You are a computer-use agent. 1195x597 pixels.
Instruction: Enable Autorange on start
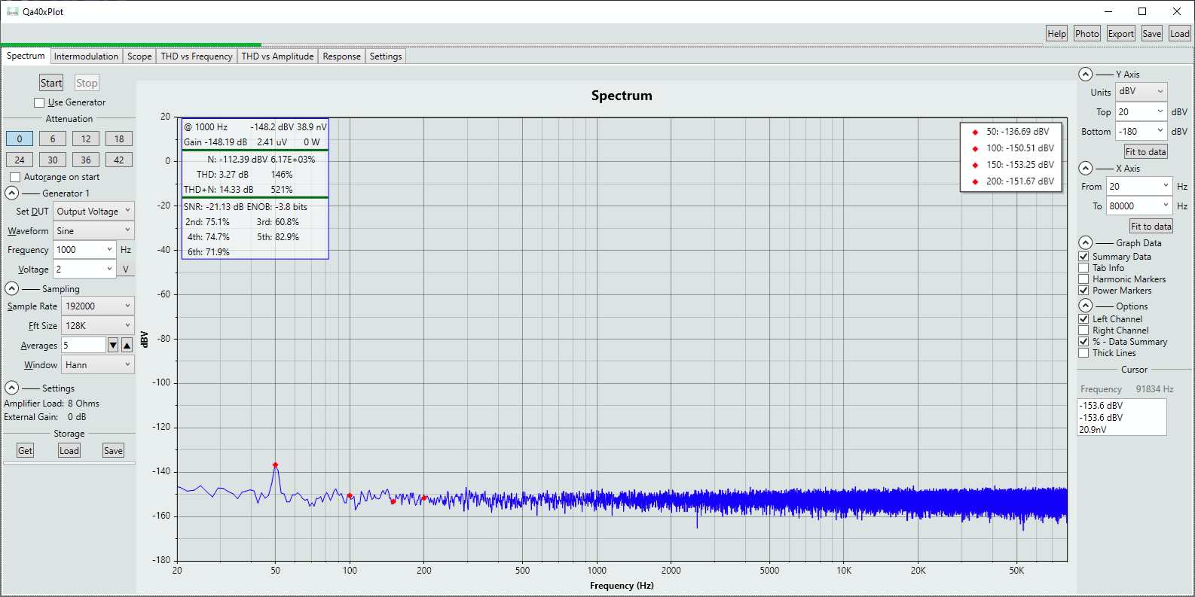15,177
